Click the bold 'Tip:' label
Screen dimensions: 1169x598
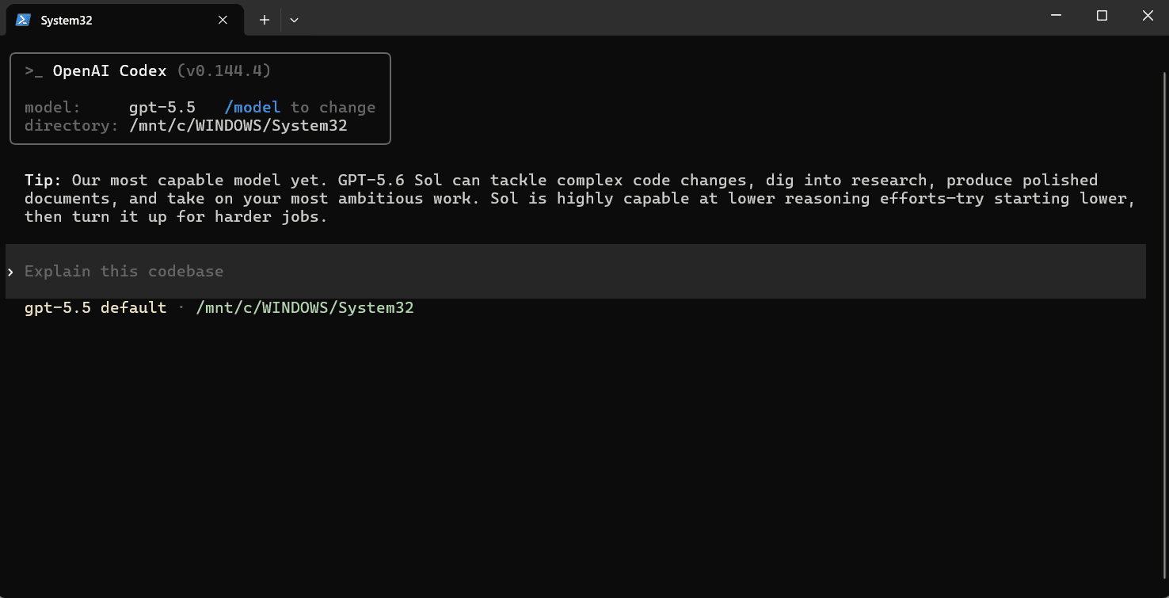tap(44, 181)
